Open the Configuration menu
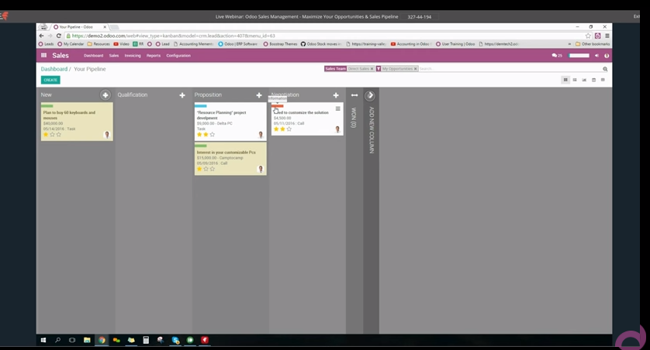Screen dimensions: 650x350 178,56
